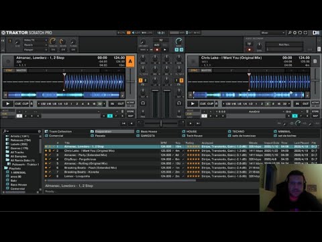Assign FX unit 1 to channel A
322x242 pixels.
(x=141, y=80)
